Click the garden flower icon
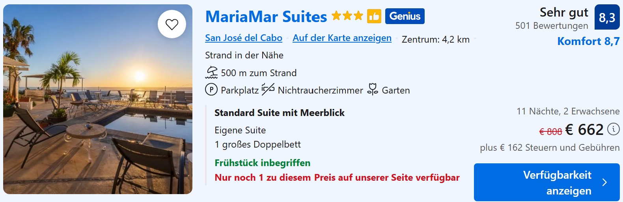This screenshot has width=623, height=202. (x=372, y=90)
